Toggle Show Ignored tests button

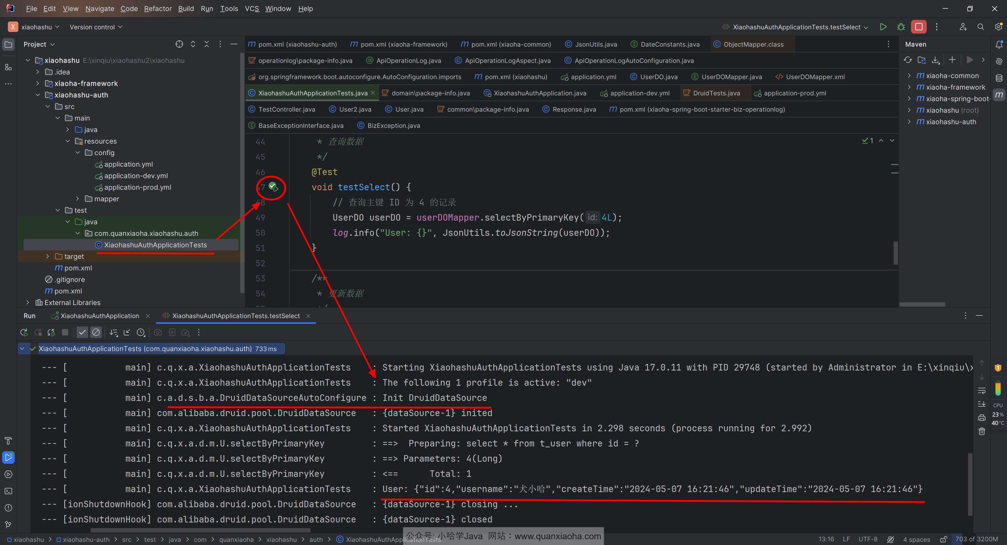[x=96, y=333]
